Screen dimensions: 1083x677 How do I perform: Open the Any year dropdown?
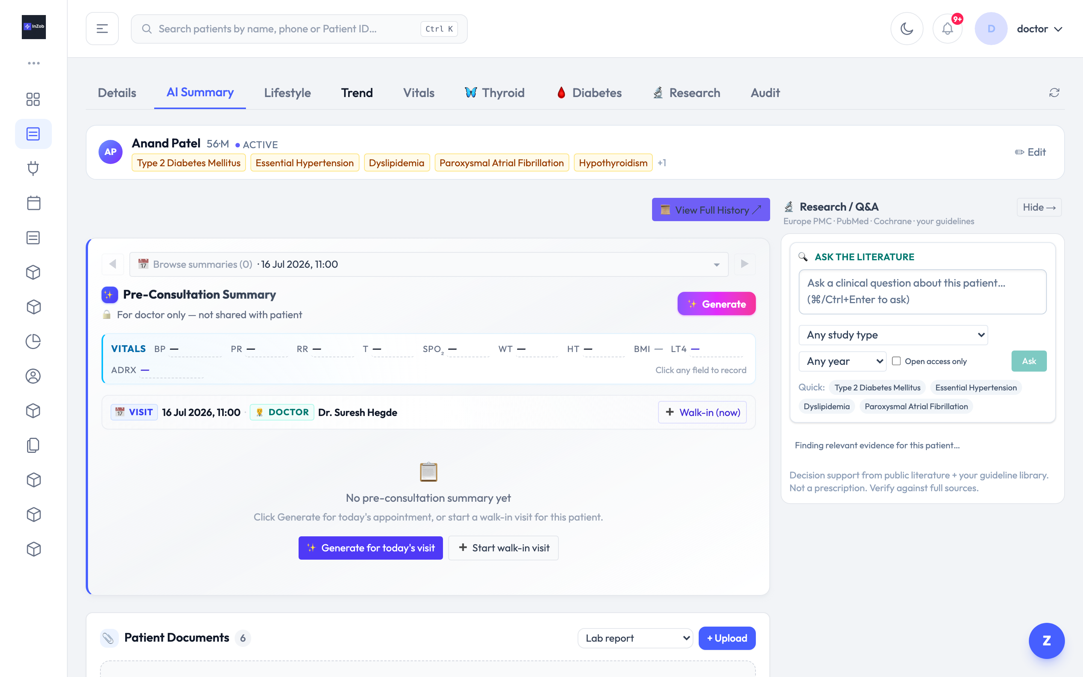pos(842,361)
